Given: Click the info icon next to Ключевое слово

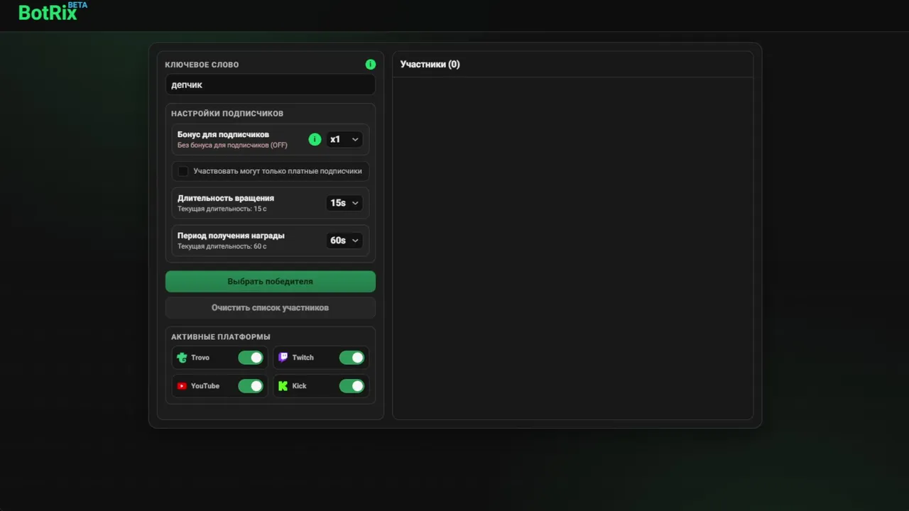Looking at the screenshot, I should point(370,65).
